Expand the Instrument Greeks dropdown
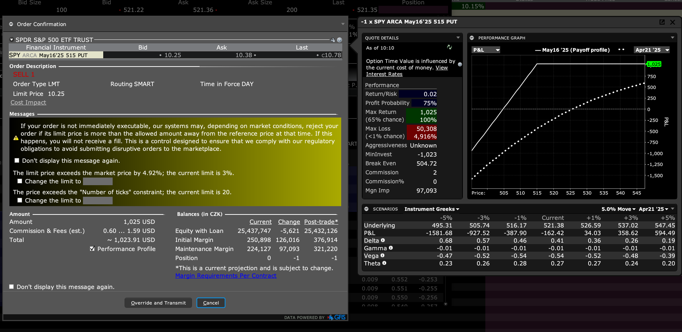Screen dimensions: 682x332 [432, 209]
